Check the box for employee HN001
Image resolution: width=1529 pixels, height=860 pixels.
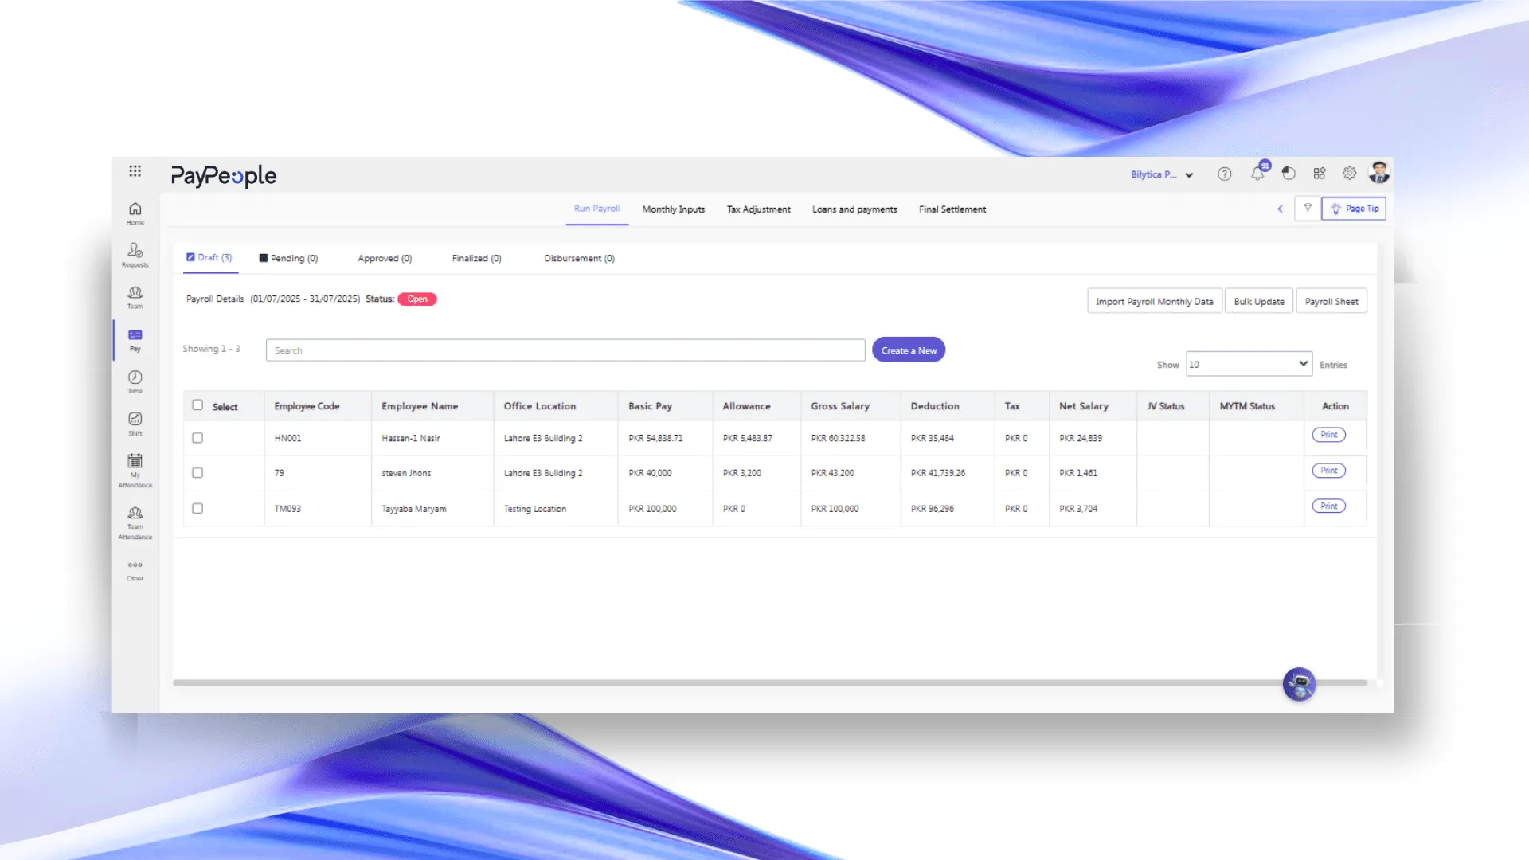[197, 438]
